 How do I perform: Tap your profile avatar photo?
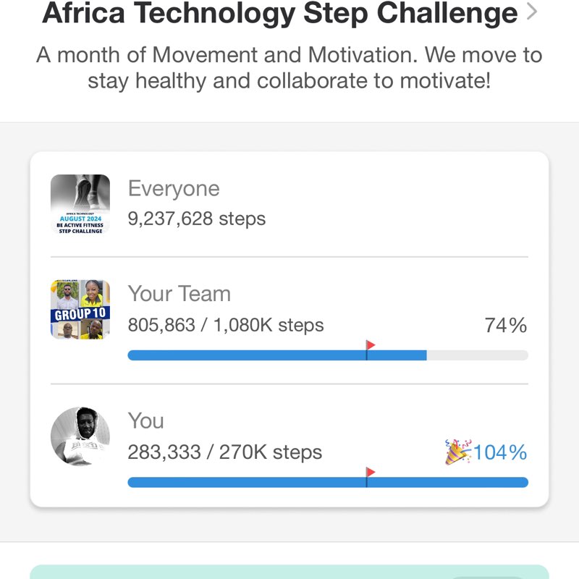tap(80, 436)
